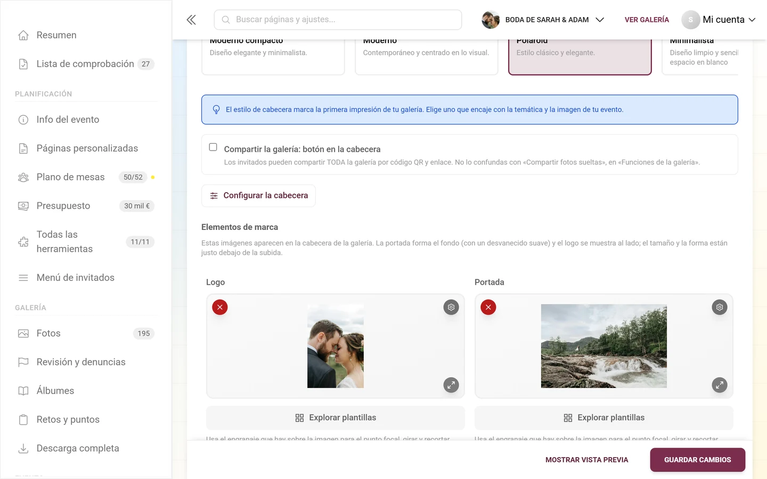Click Configurar la cabecera button
Image resolution: width=767 pixels, height=479 pixels.
tap(258, 196)
